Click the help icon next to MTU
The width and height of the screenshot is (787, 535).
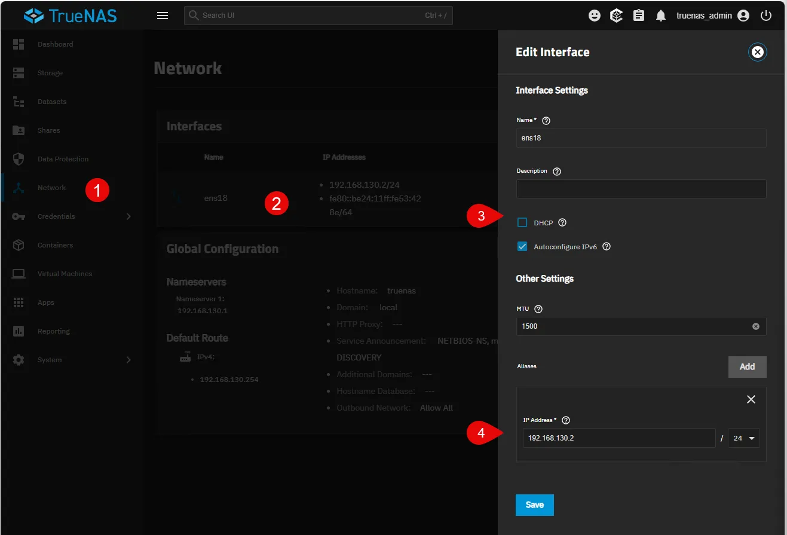[x=538, y=309]
